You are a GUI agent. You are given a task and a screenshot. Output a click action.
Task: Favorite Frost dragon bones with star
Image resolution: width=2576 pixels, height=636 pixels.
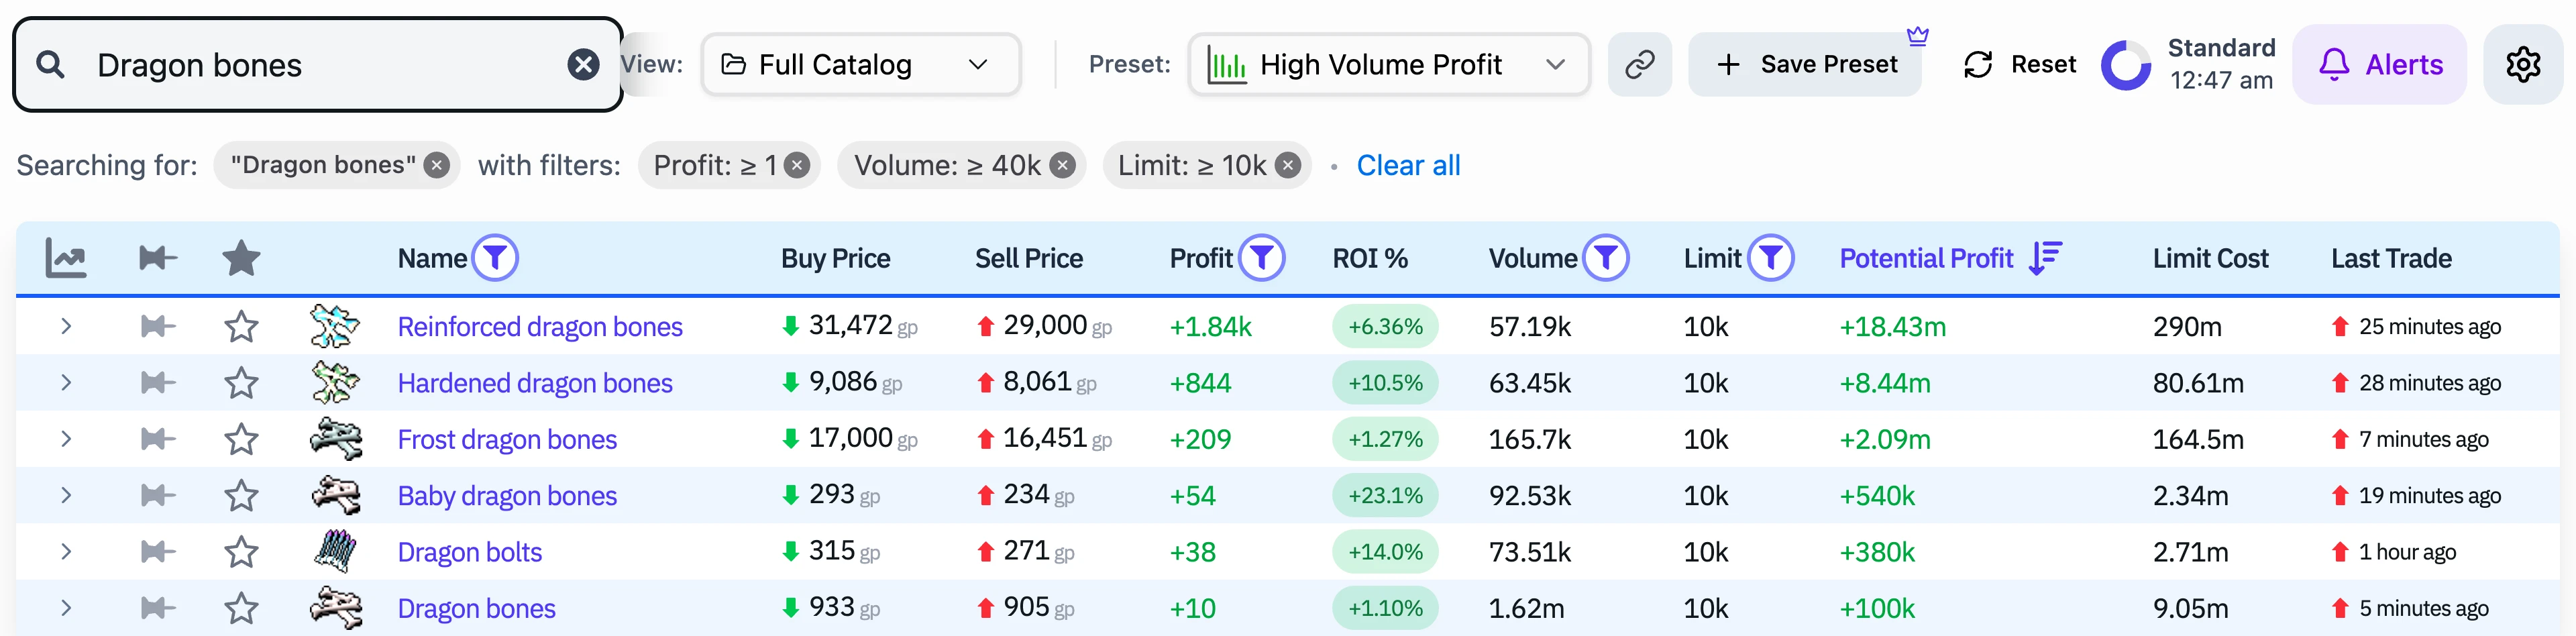(x=241, y=439)
